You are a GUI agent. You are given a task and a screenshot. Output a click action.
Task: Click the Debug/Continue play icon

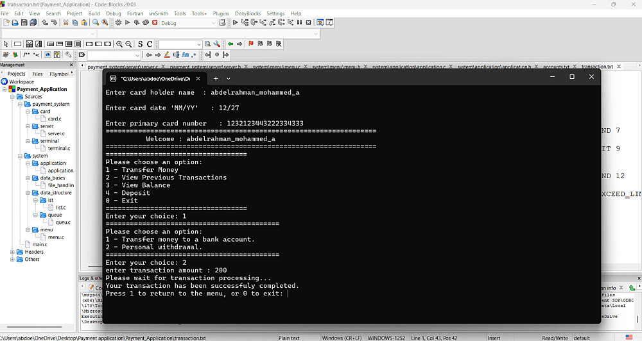point(235,22)
